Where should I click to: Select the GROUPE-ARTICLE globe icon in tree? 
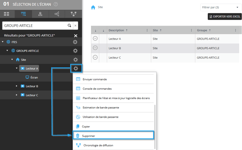point(13,51)
